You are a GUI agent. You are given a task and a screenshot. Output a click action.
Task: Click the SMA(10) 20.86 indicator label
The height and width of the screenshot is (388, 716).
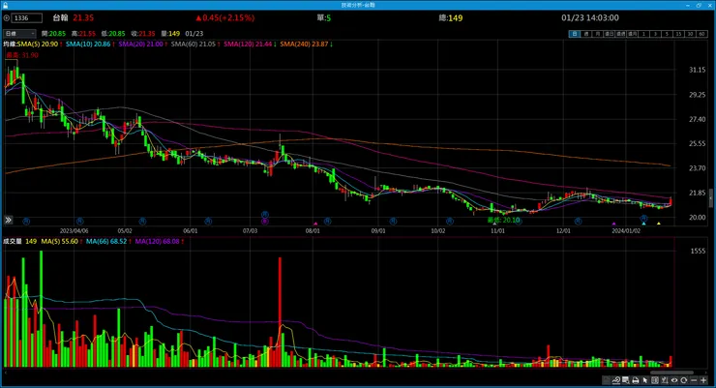[88, 44]
